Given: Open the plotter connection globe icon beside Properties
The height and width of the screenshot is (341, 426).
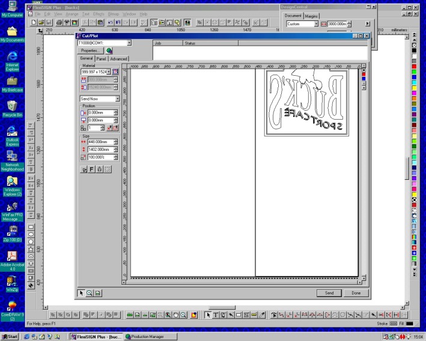Looking at the screenshot, I should pos(109,51).
